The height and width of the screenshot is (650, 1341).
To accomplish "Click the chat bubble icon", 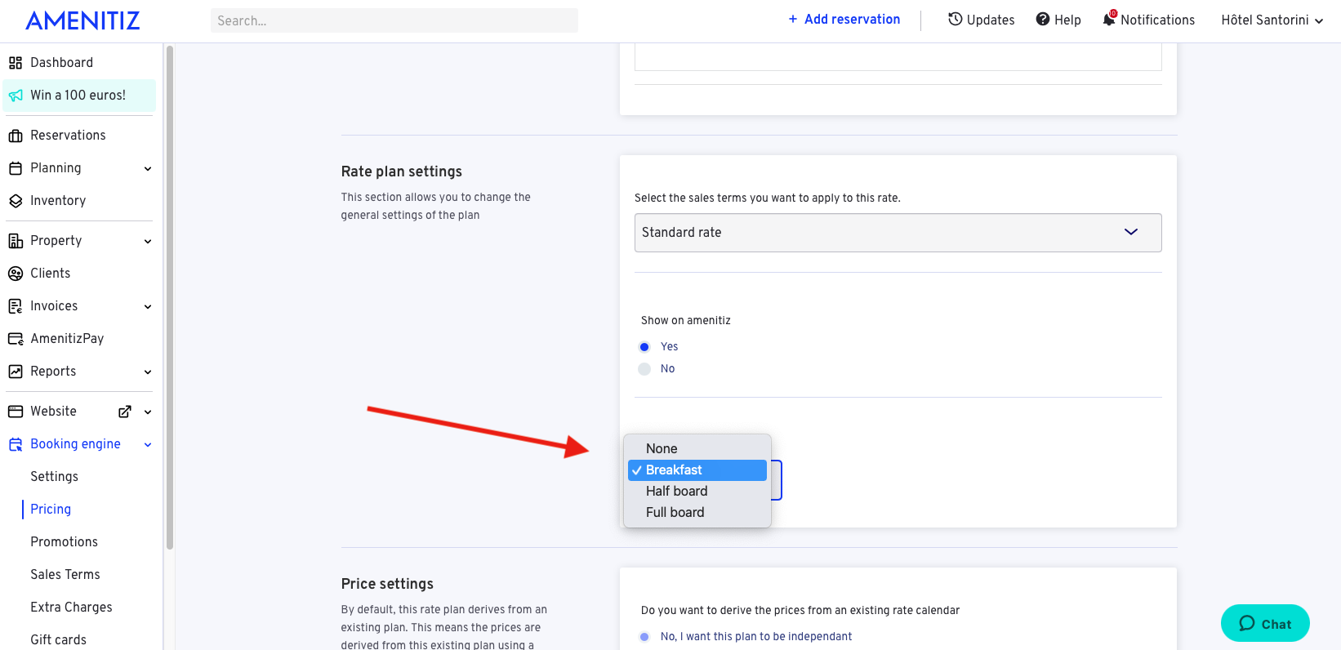I will 1246,623.
